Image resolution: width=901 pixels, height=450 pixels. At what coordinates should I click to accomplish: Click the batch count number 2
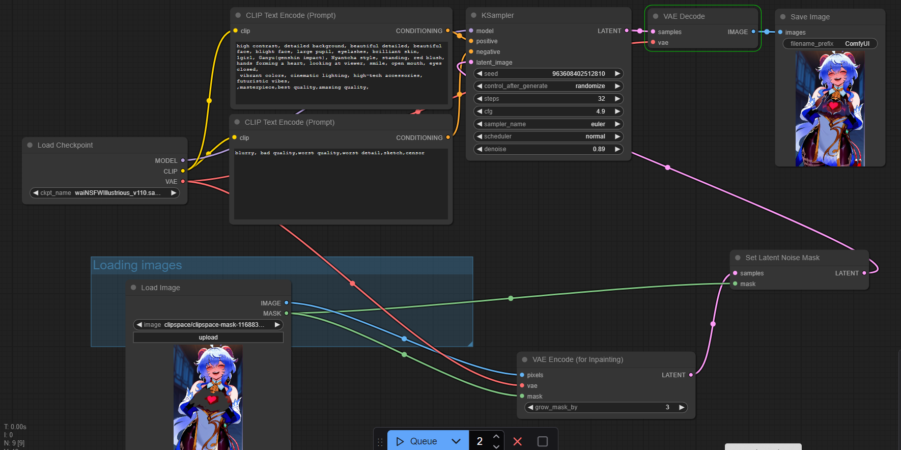[480, 441]
